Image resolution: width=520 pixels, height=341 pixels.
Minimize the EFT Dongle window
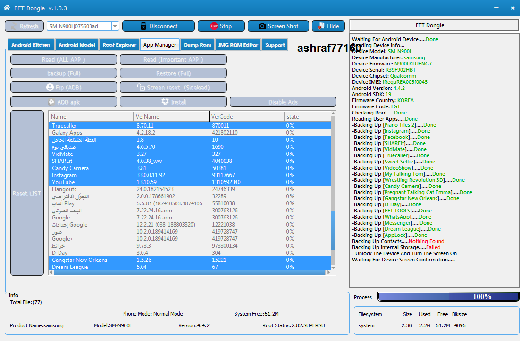tap(496, 8)
